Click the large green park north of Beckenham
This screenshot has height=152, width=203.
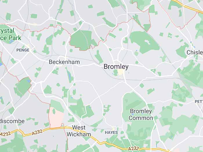[83, 40]
